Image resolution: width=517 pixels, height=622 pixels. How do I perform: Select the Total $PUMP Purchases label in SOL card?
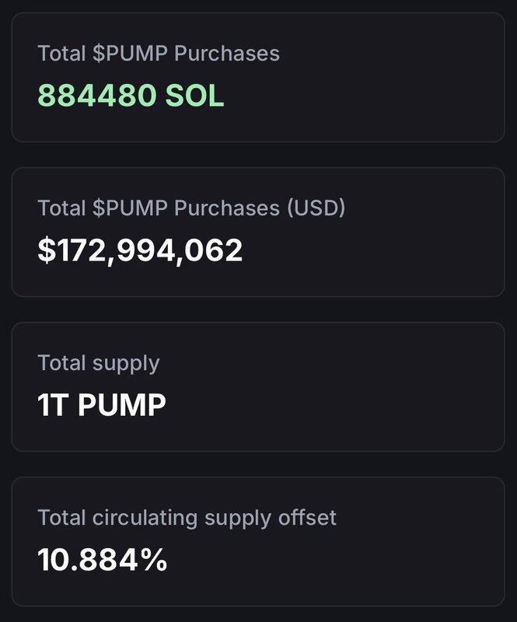[x=159, y=54]
